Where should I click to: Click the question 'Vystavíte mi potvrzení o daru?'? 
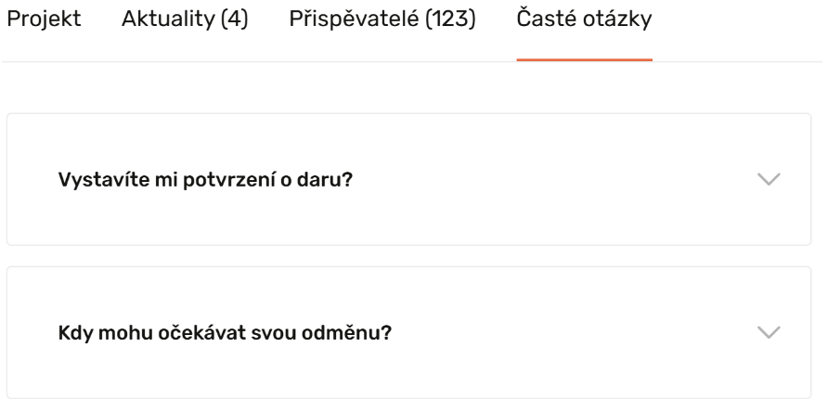pos(205,179)
